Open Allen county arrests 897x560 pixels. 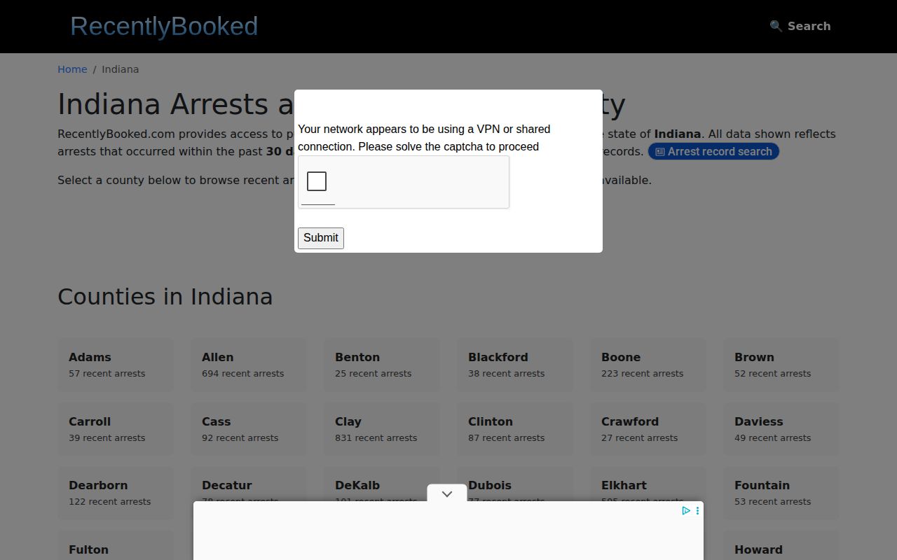(249, 365)
